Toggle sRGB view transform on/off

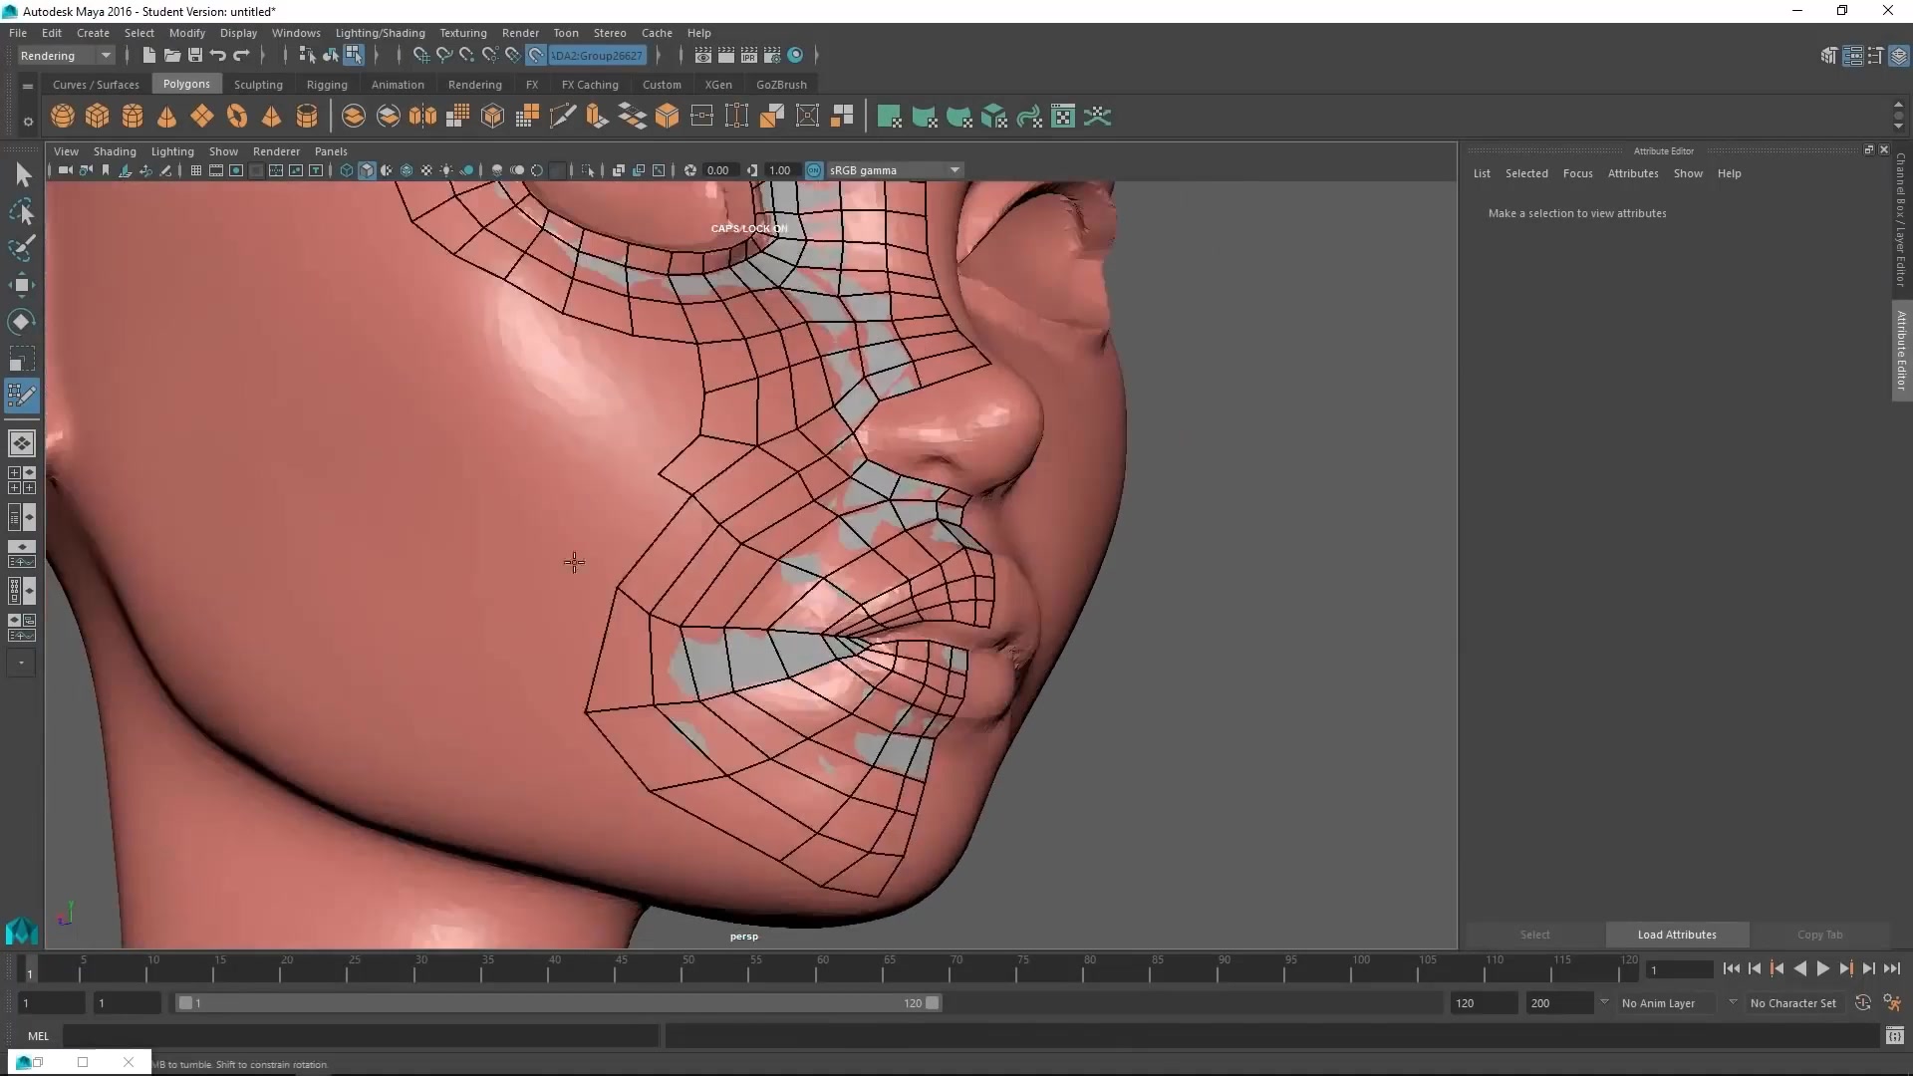click(814, 170)
